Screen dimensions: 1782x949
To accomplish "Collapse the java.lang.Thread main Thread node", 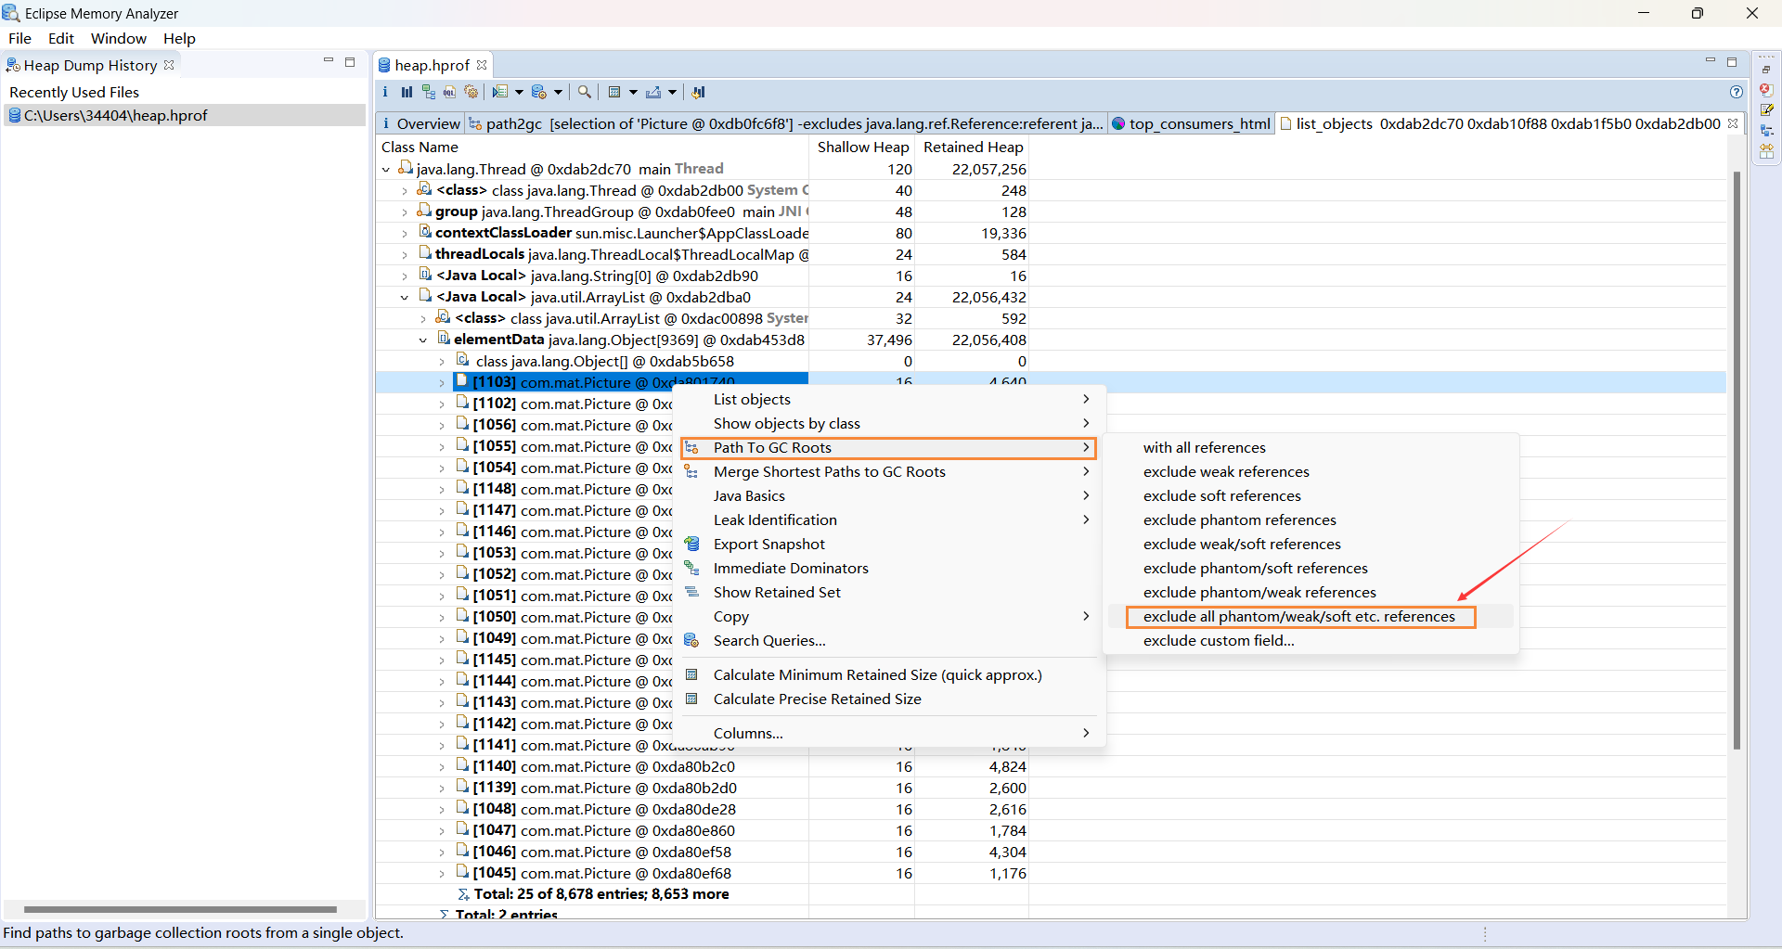I will (386, 170).
